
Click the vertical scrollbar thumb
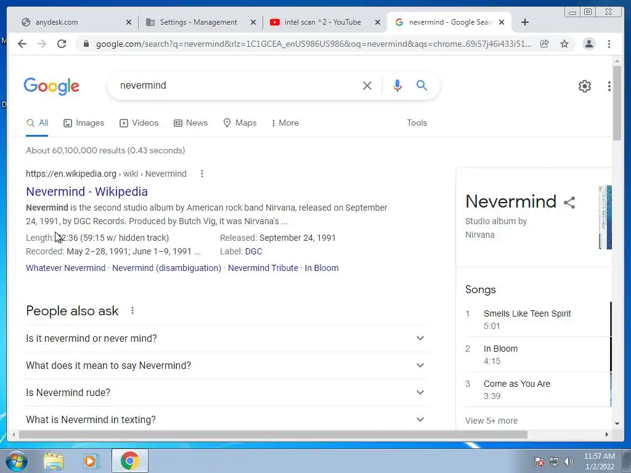(x=617, y=103)
